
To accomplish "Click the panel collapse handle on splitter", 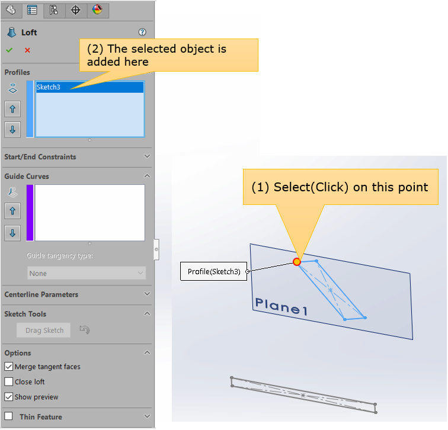I will [156, 249].
